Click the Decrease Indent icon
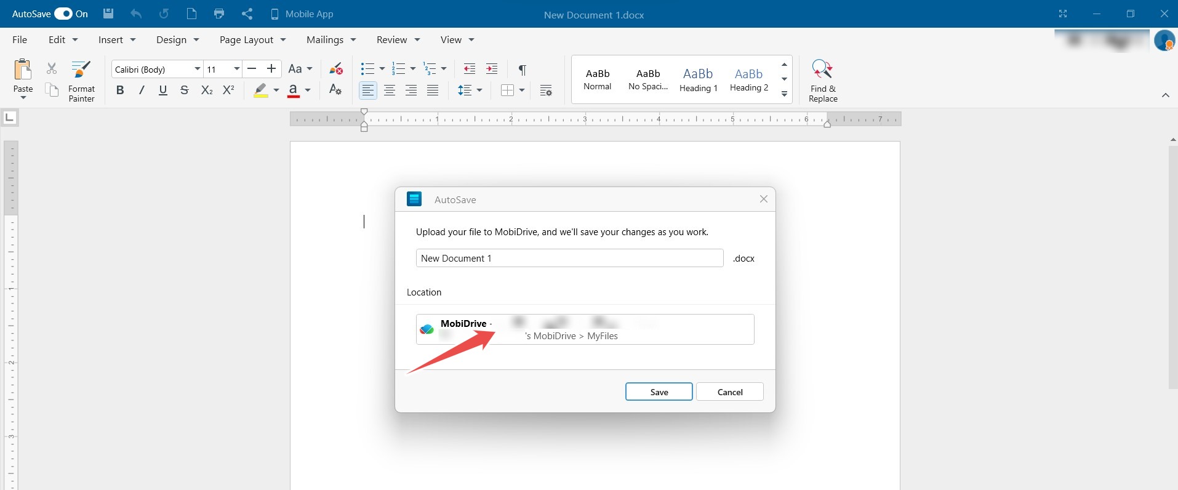1178x490 pixels. point(470,68)
